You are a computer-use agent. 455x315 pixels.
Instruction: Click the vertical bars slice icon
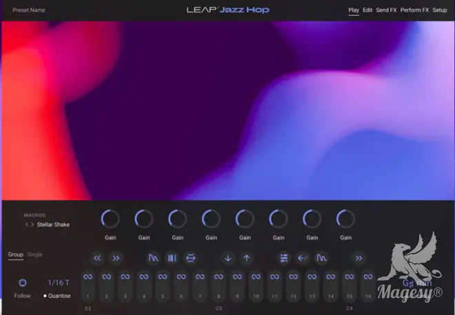tap(172, 258)
